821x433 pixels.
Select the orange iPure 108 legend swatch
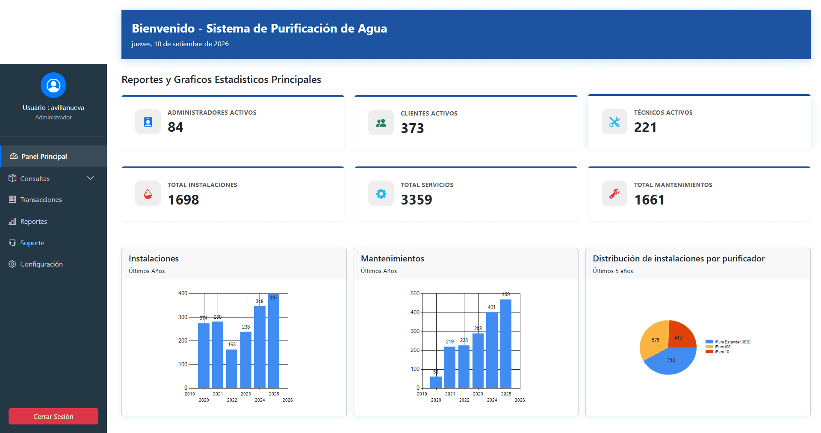tap(709, 347)
